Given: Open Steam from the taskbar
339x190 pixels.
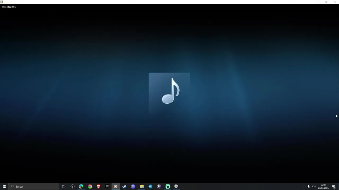Looking at the screenshot, I should (x=124, y=187).
